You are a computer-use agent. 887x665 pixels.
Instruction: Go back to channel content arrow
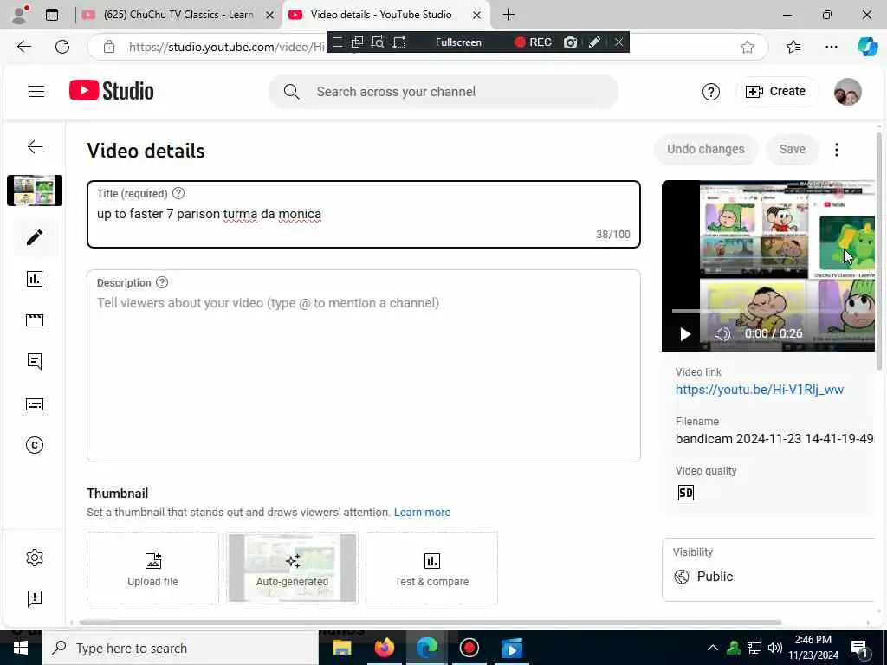[x=35, y=147]
